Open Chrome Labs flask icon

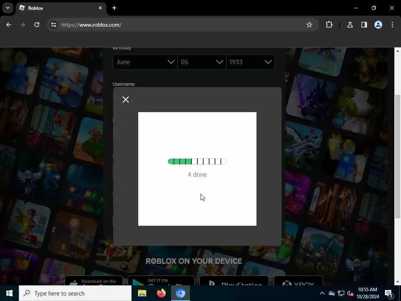coord(350,25)
